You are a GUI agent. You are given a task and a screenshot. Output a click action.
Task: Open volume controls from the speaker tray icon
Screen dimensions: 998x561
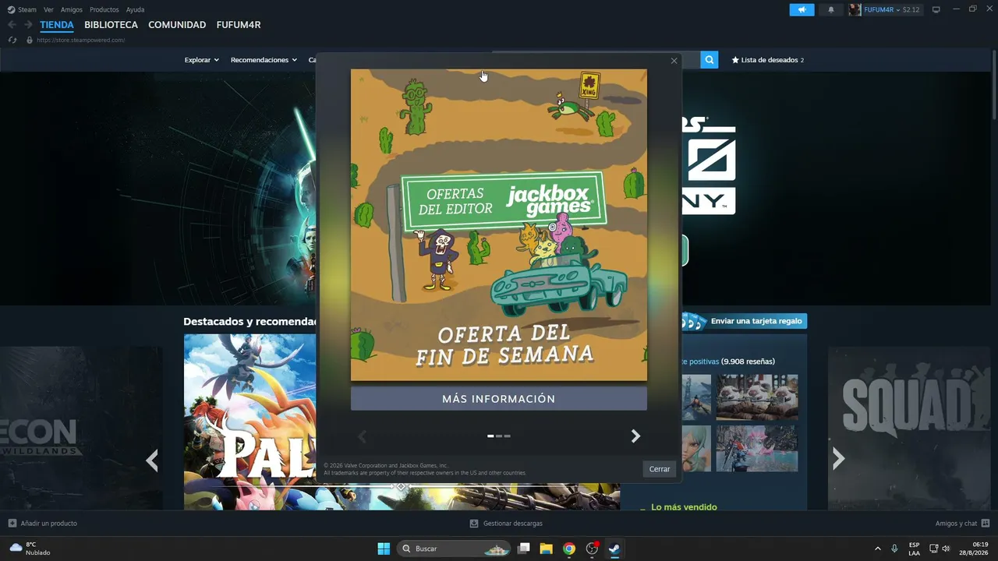946,549
